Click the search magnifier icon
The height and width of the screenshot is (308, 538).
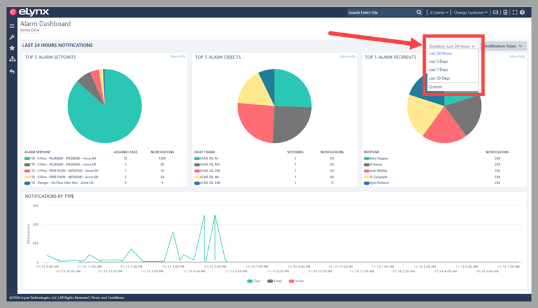tap(419, 13)
